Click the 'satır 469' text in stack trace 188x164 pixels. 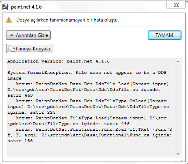(20, 95)
